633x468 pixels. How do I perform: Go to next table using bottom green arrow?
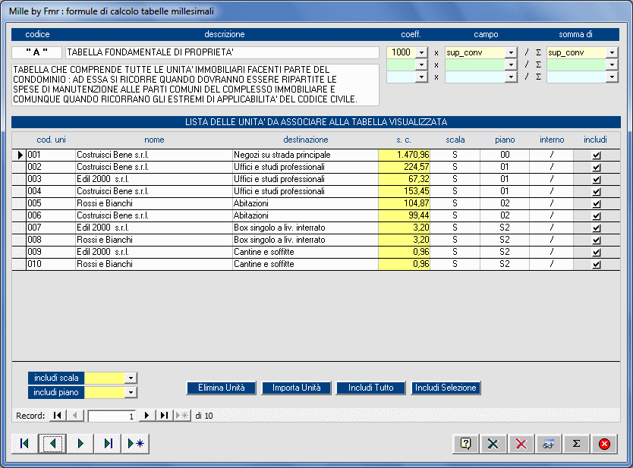80,444
